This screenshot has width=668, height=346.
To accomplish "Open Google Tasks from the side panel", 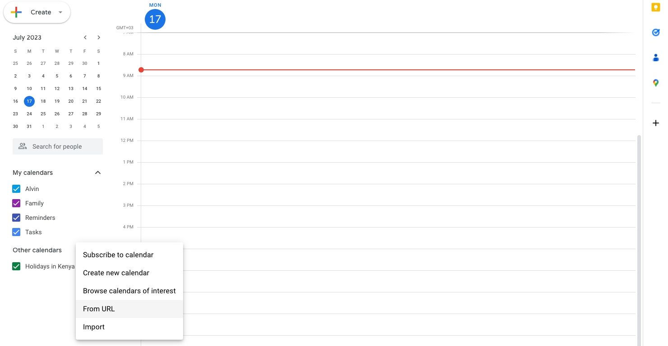I will click(x=655, y=32).
